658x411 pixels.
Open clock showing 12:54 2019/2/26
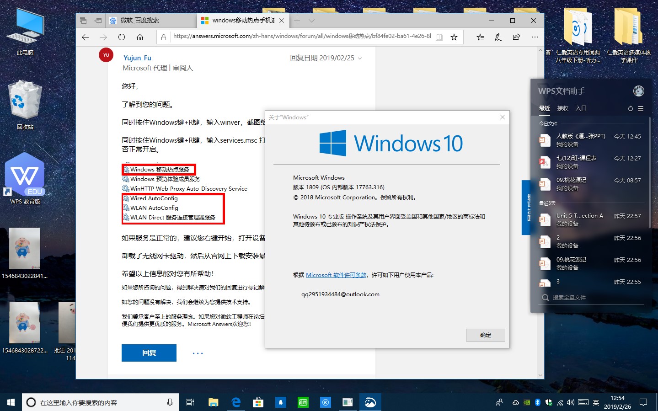[617, 402]
